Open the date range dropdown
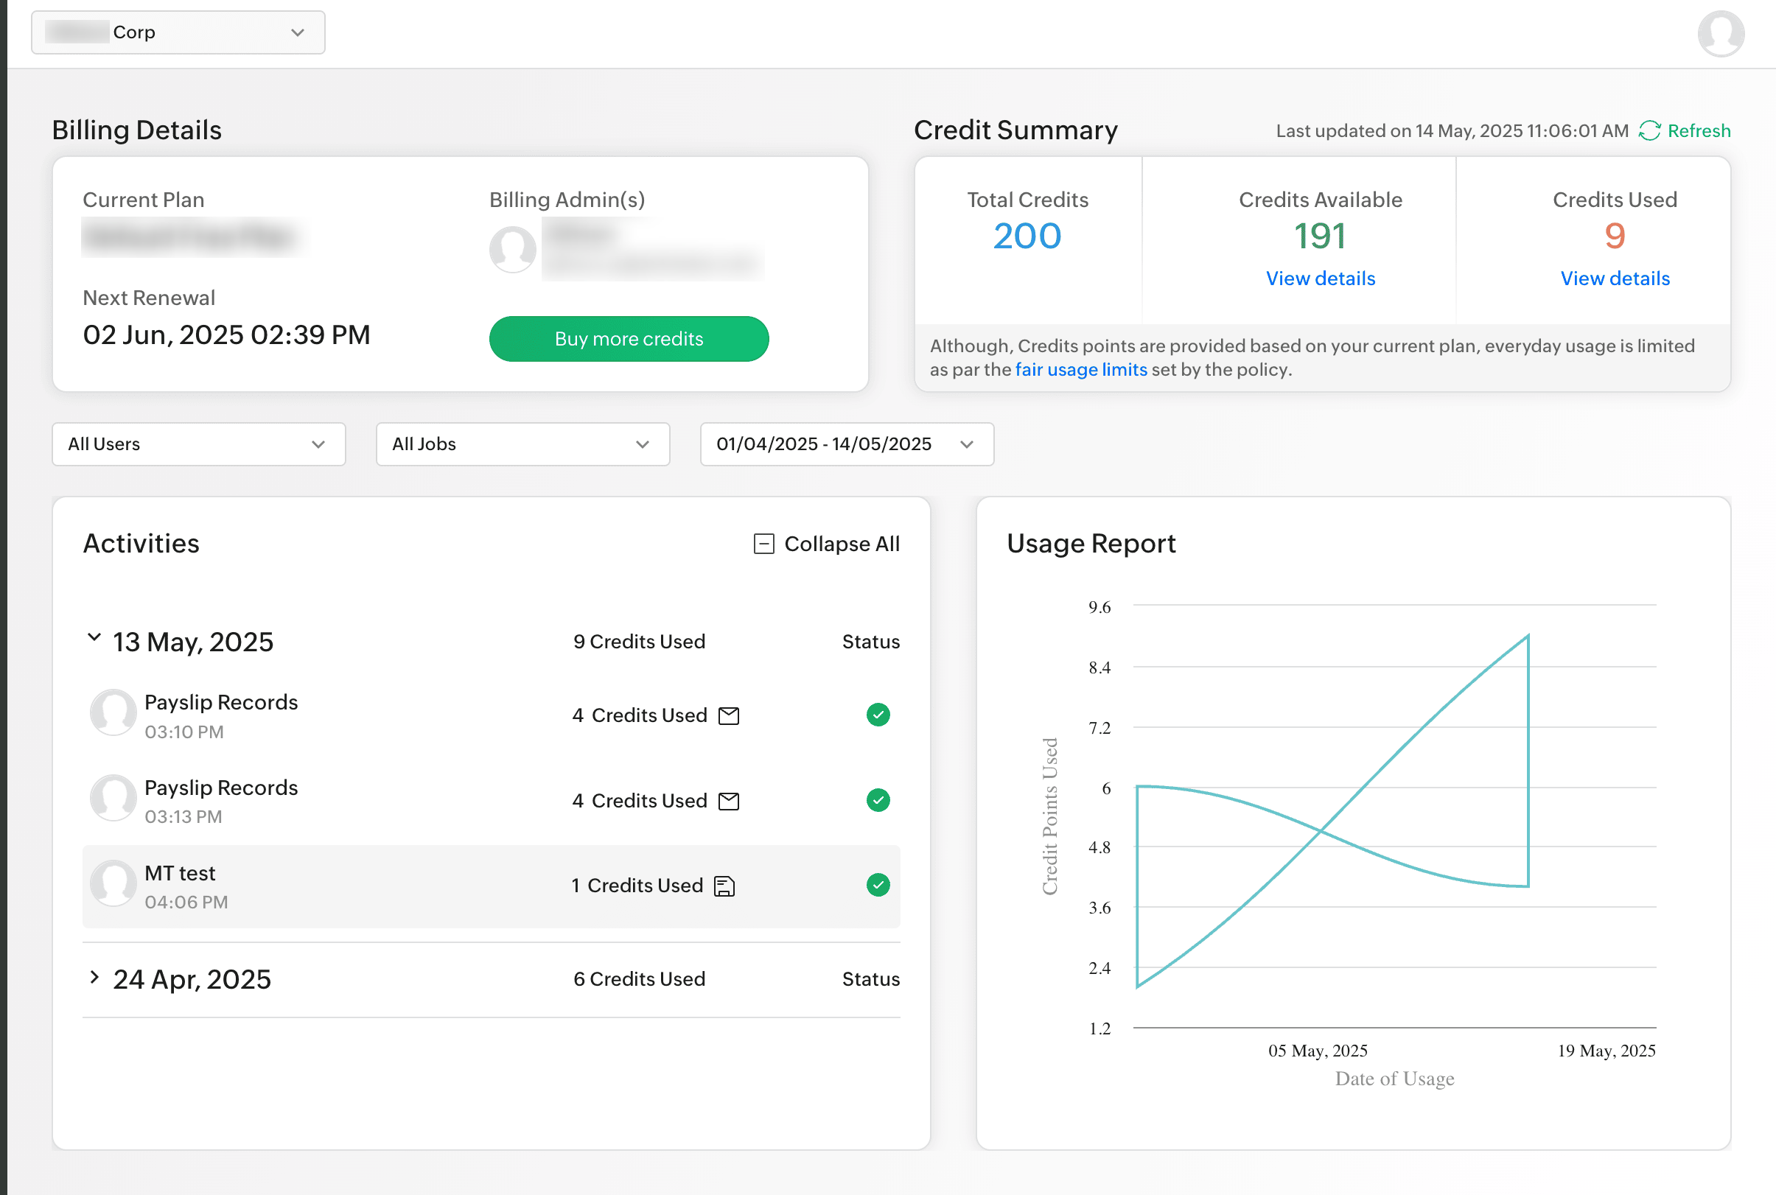The image size is (1776, 1195). (x=846, y=444)
